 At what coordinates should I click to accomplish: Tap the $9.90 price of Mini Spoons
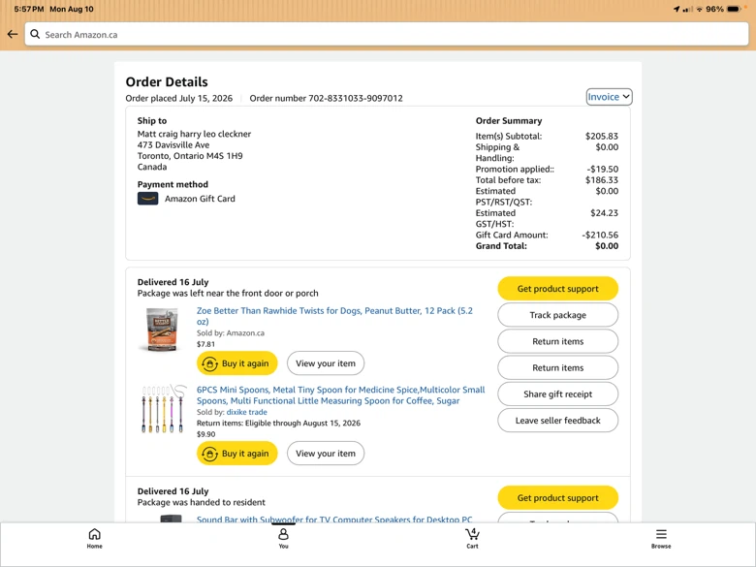(x=205, y=434)
